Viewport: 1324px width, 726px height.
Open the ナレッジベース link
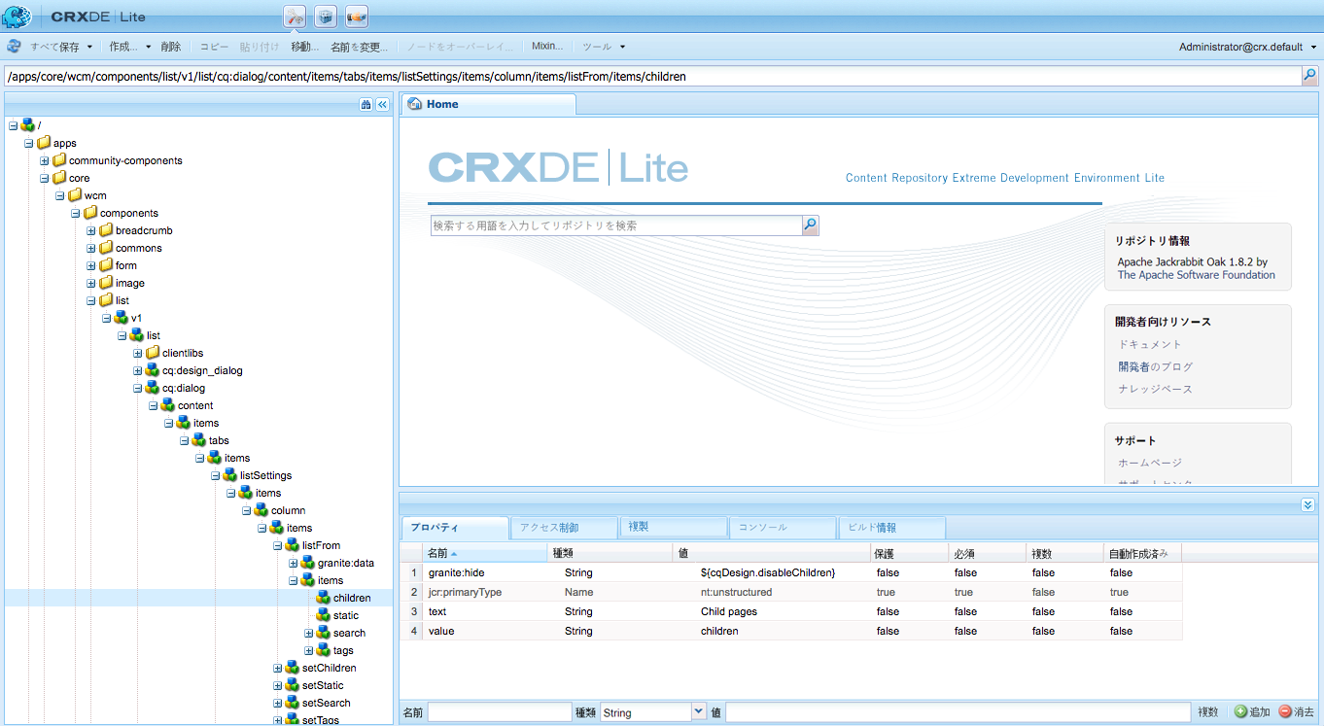pyautogui.click(x=1155, y=389)
